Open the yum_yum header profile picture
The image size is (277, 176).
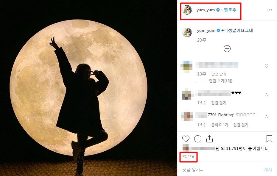187,10
